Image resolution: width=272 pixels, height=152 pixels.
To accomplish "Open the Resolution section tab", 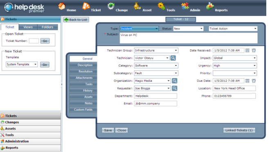I will point(83,72).
